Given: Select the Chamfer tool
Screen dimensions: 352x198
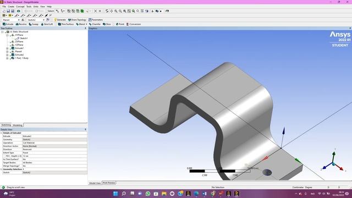Looking at the screenshot, I should tap(95, 24).
